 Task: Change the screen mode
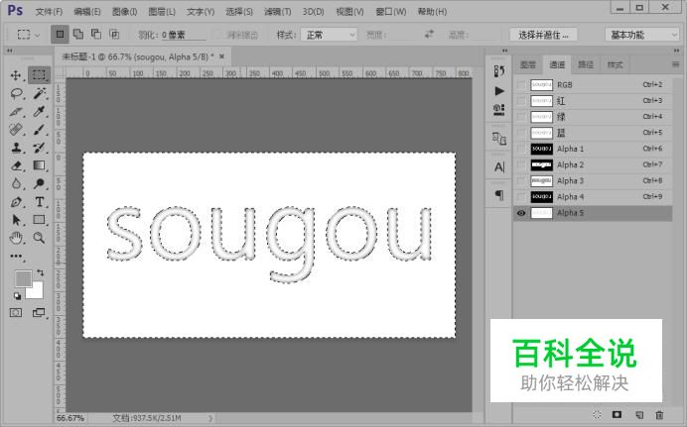tap(39, 312)
